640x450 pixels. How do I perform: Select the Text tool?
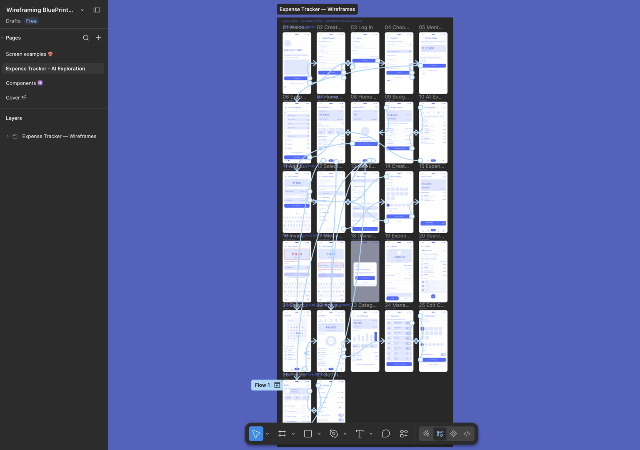pyautogui.click(x=360, y=434)
